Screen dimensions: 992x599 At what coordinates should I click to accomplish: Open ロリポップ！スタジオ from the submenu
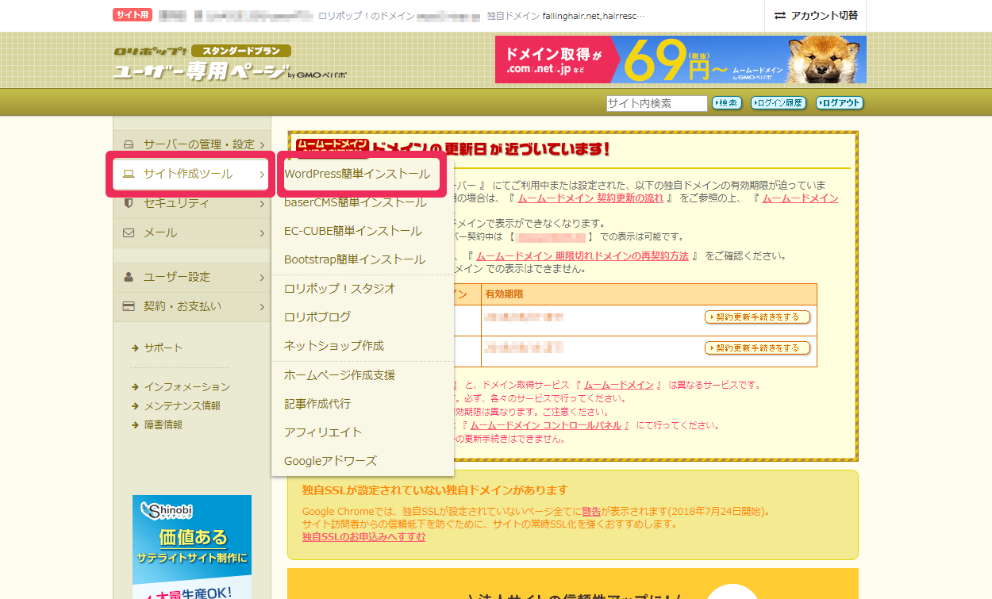[340, 289]
